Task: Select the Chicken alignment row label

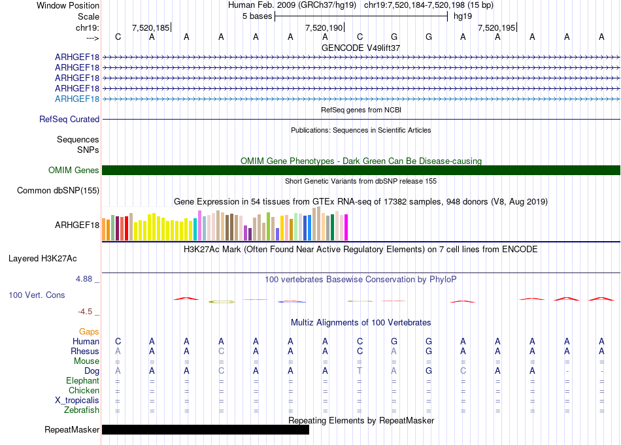Action: 84,390
